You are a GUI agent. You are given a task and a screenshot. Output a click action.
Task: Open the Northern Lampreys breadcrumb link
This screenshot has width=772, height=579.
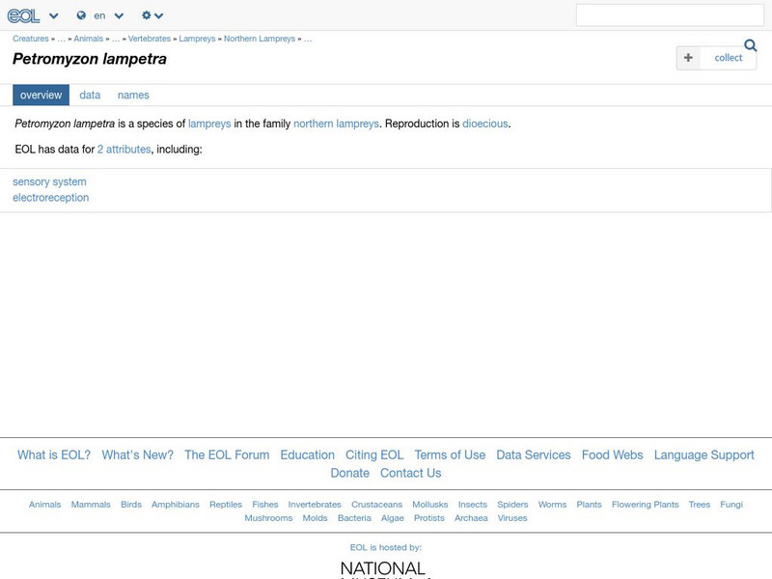[x=260, y=39]
